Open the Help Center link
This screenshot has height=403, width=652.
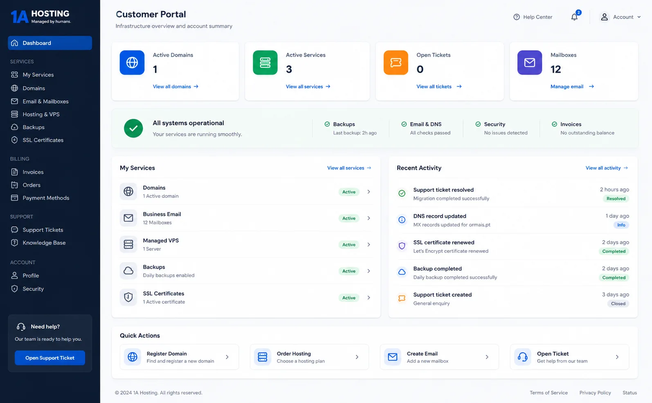[x=533, y=17]
